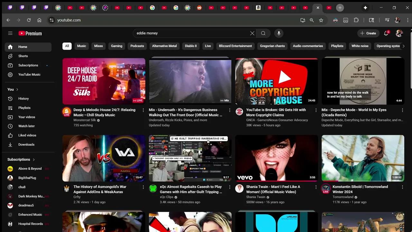Click the Create button
The image size is (412, 232).
click(368, 33)
